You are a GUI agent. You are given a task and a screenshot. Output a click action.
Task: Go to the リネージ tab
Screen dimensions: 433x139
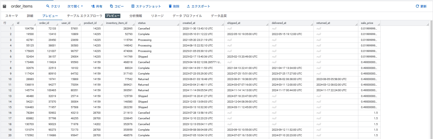tap(157, 16)
